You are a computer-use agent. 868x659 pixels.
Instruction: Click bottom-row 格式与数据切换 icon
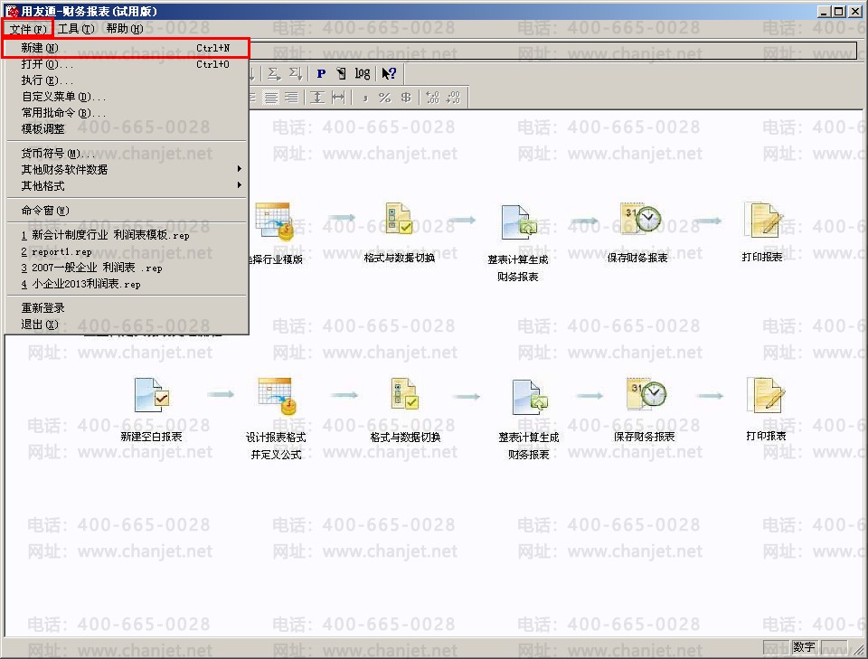[x=405, y=394]
